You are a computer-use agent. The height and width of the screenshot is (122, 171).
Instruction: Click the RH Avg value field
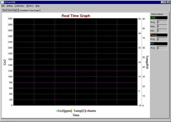pyautogui.click(x=162, y=48)
